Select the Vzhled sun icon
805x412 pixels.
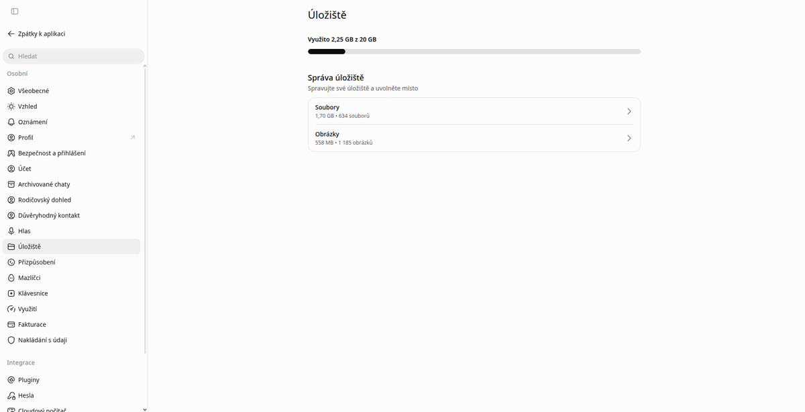click(x=11, y=107)
